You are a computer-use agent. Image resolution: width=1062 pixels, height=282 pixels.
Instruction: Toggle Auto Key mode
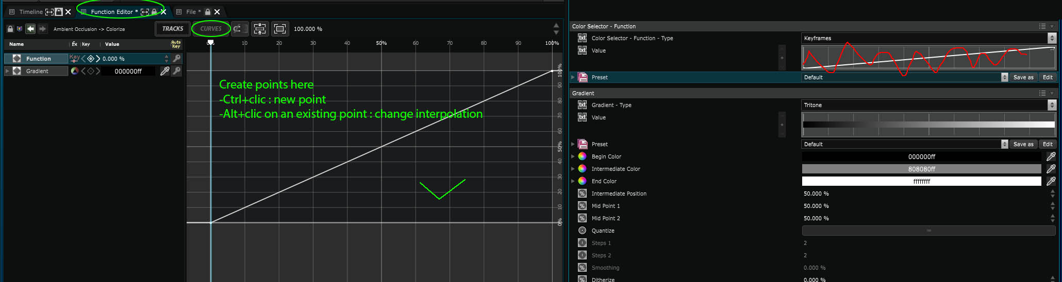(x=176, y=44)
